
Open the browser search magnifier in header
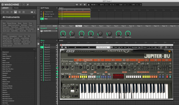coord(28,5)
